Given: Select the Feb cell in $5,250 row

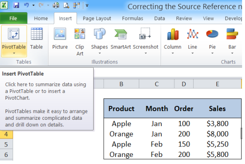Looking at the screenshot, I should (x=156, y=144).
